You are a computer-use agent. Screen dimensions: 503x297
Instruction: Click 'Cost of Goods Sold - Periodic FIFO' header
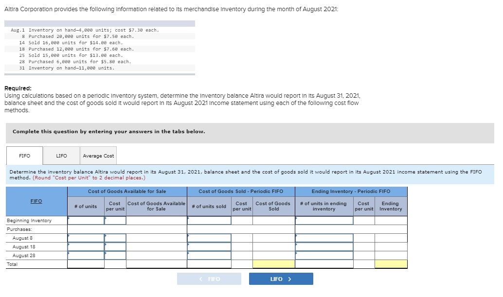[241, 191]
